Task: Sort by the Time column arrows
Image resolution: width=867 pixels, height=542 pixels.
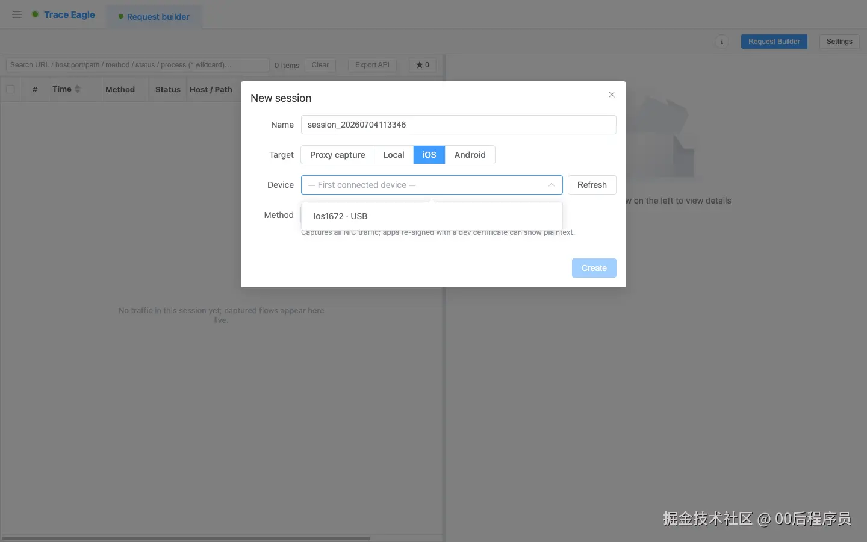Action: click(77, 89)
